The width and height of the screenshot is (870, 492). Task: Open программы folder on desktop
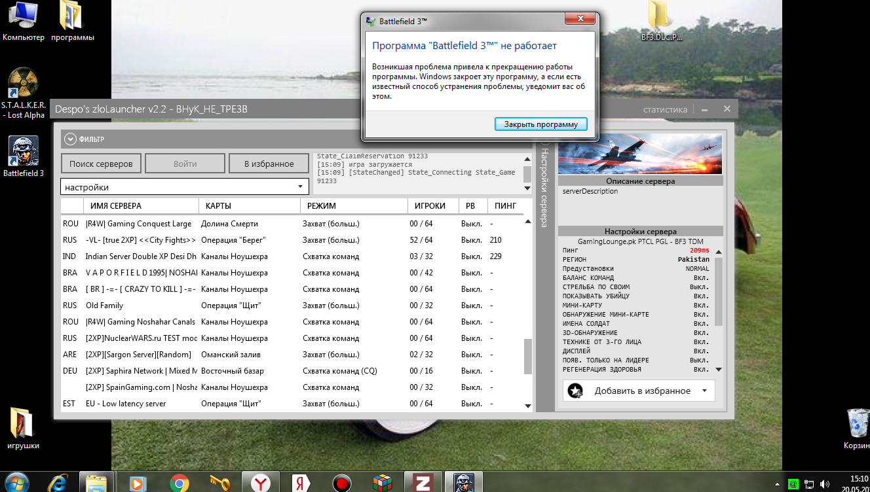[x=72, y=21]
